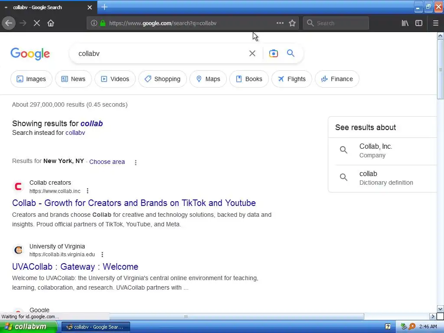The width and height of the screenshot is (444, 333).
Task: Filter results by Flights
Action: tap(292, 79)
